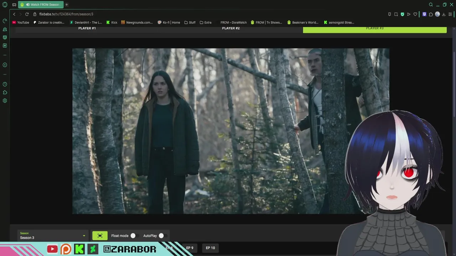Click the green theater mode button

(100, 236)
